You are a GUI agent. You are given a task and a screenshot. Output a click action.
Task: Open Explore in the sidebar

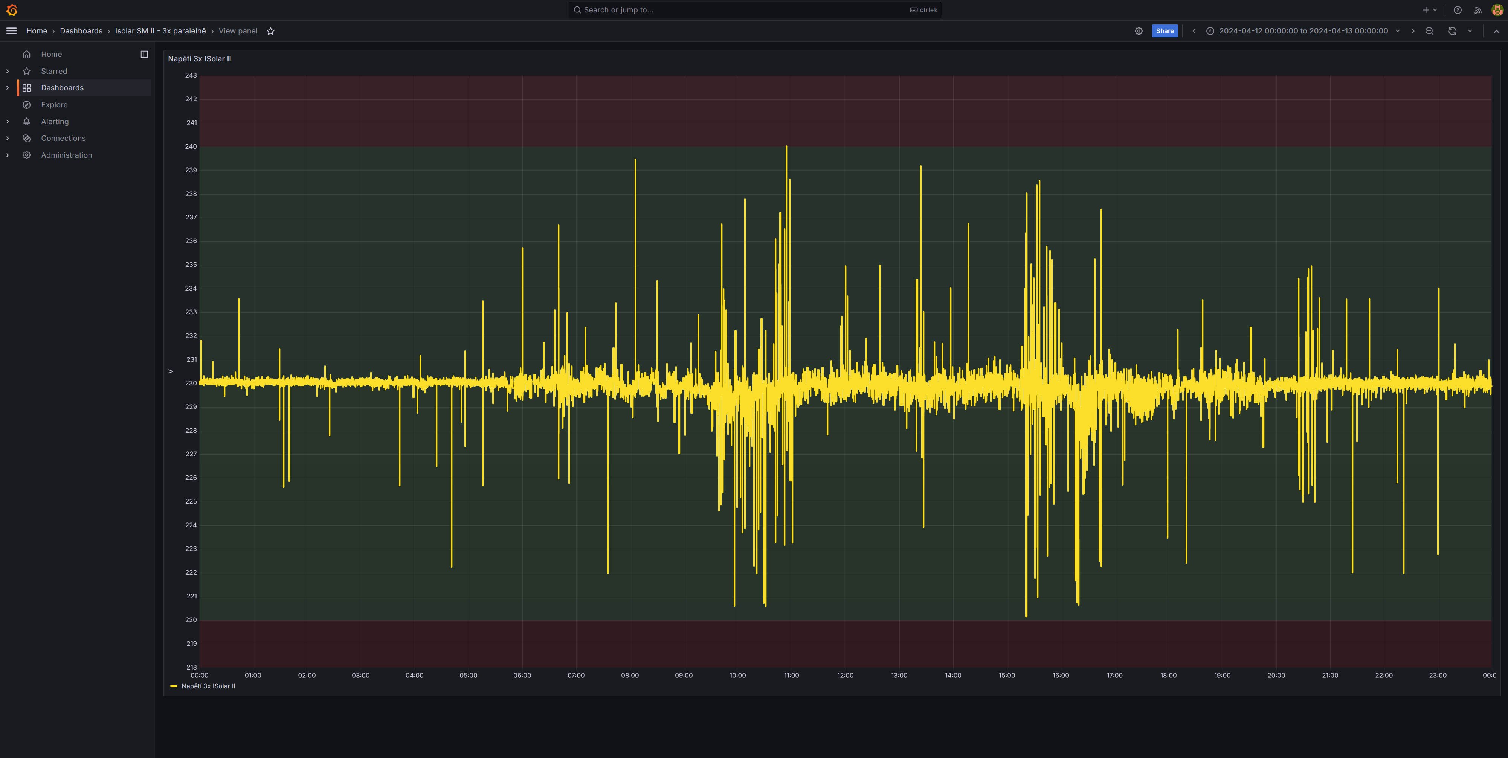[x=54, y=105]
